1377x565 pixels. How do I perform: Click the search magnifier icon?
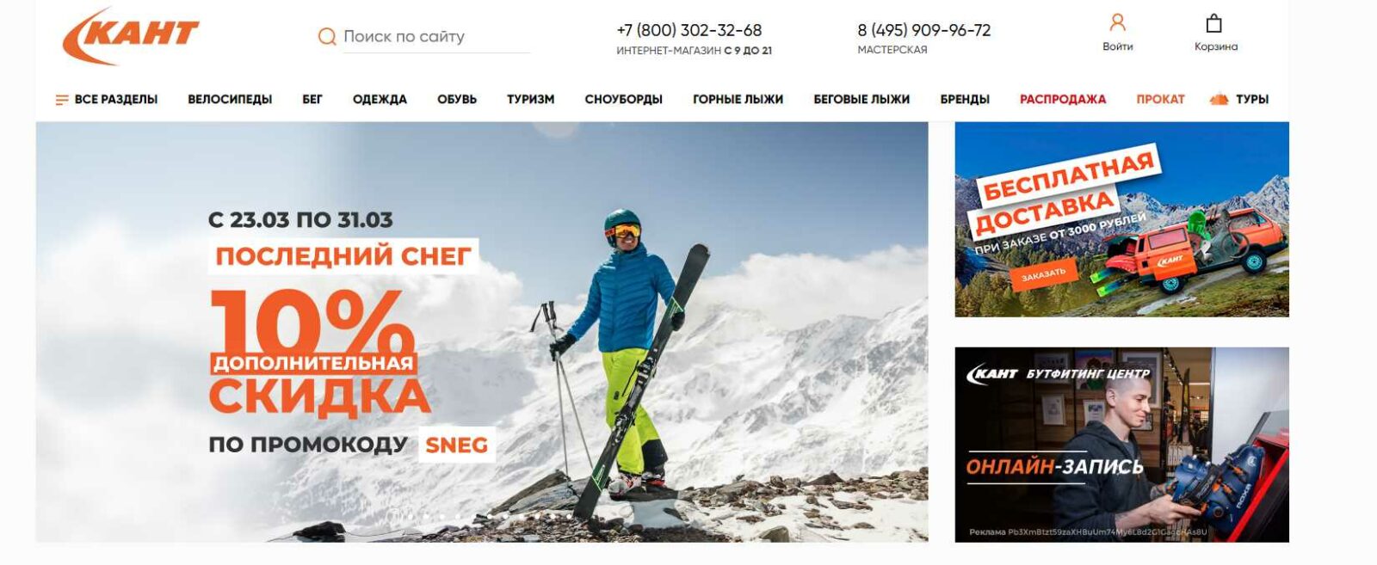tap(327, 36)
